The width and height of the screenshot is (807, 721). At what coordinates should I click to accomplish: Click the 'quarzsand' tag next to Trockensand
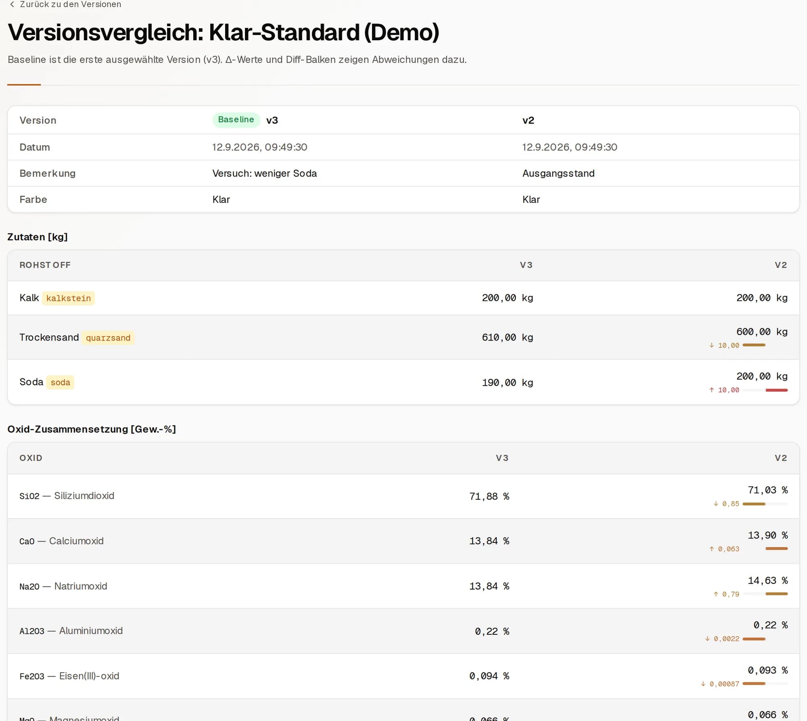tap(108, 338)
